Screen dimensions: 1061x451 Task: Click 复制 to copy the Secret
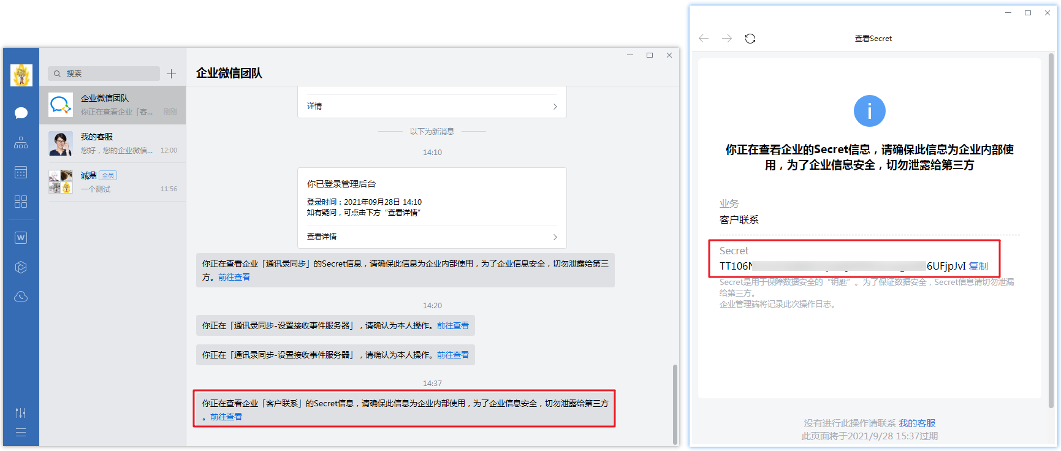point(978,266)
